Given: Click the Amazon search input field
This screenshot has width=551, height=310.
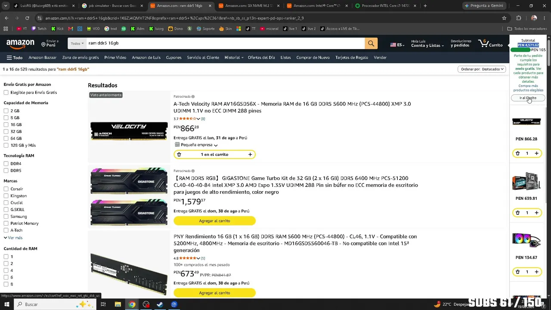Looking at the screenshot, I should (x=225, y=43).
